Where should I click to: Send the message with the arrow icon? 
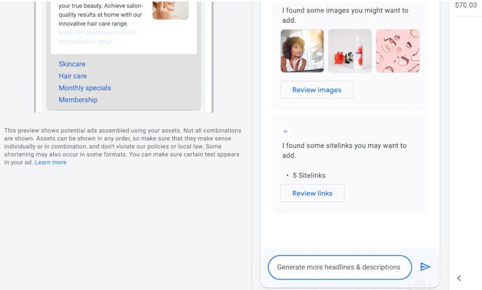[425, 266]
